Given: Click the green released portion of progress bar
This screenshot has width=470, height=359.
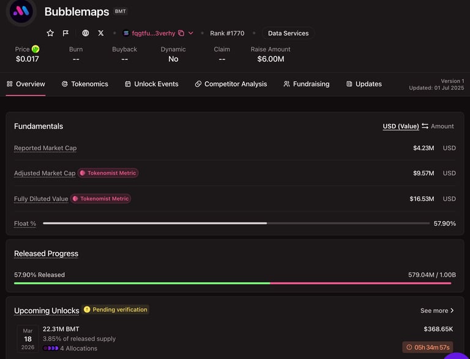Looking at the screenshot, I should [142, 283].
